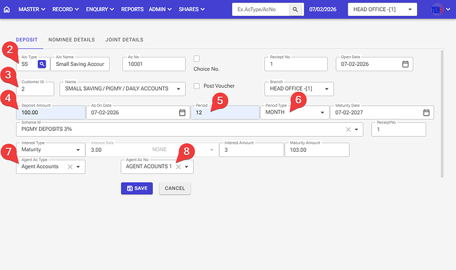The image size is (456, 270).
Task: Open the As On Date calendar picker
Action: (x=182, y=113)
